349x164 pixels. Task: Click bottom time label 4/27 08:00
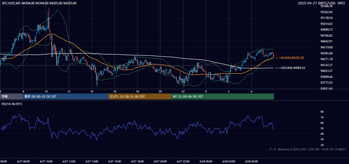pyautogui.click(x=23, y=161)
